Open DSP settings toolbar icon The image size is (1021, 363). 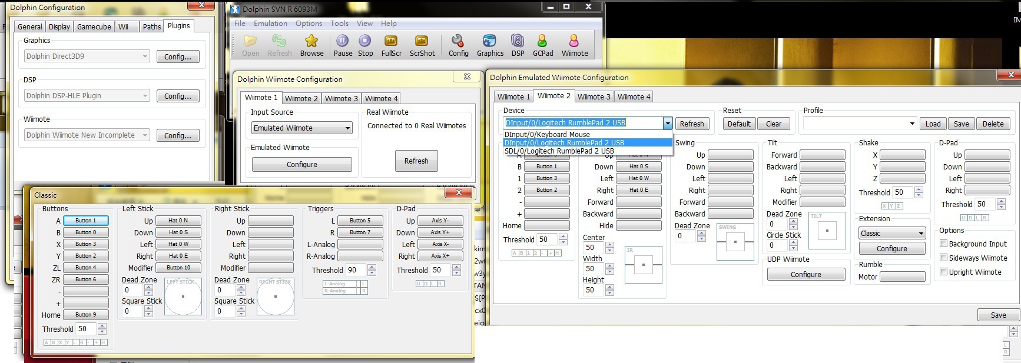click(518, 45)
